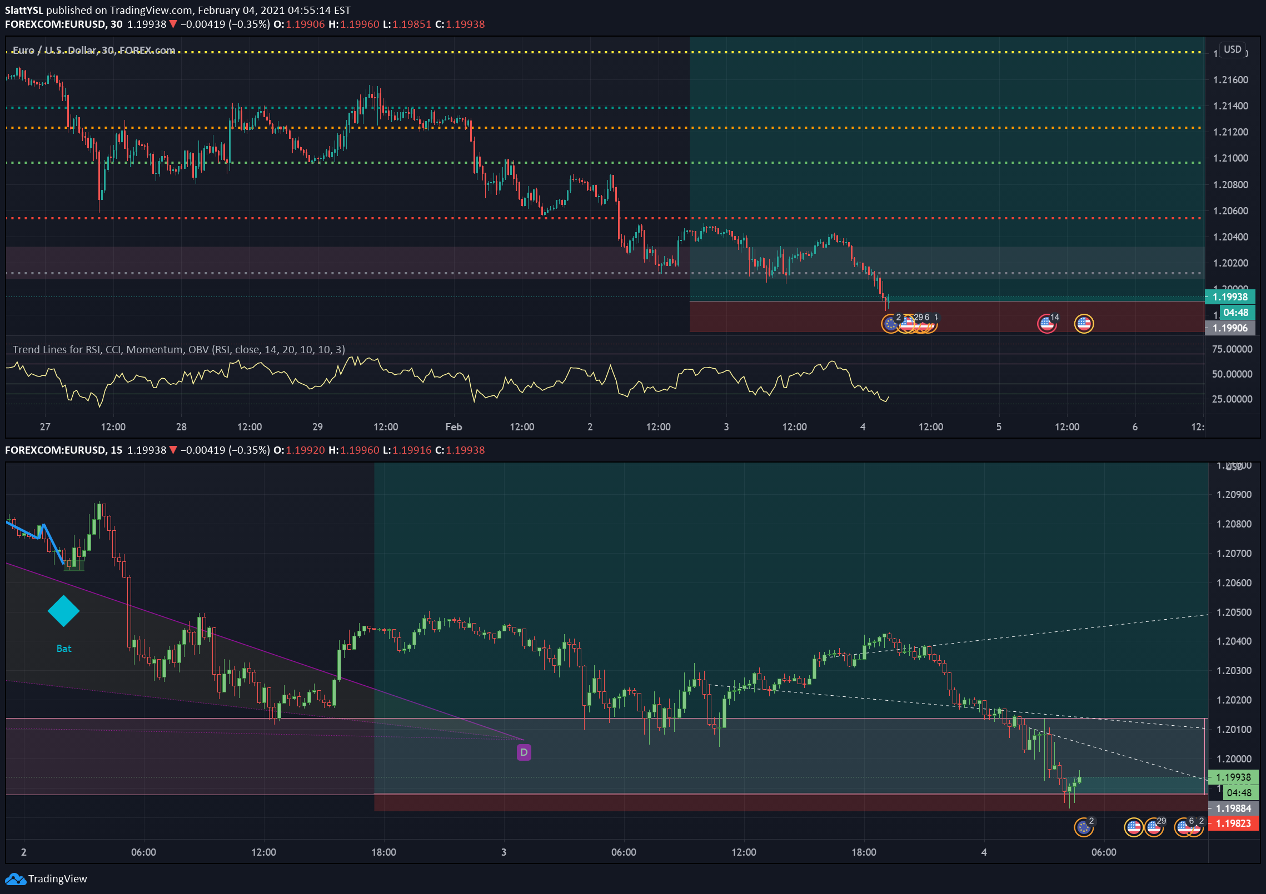Image resolution: width=1266 pixels, height=894 pixels.
Task: Click the 1.20600 price on the upper scale
Action: (1230, 211)
